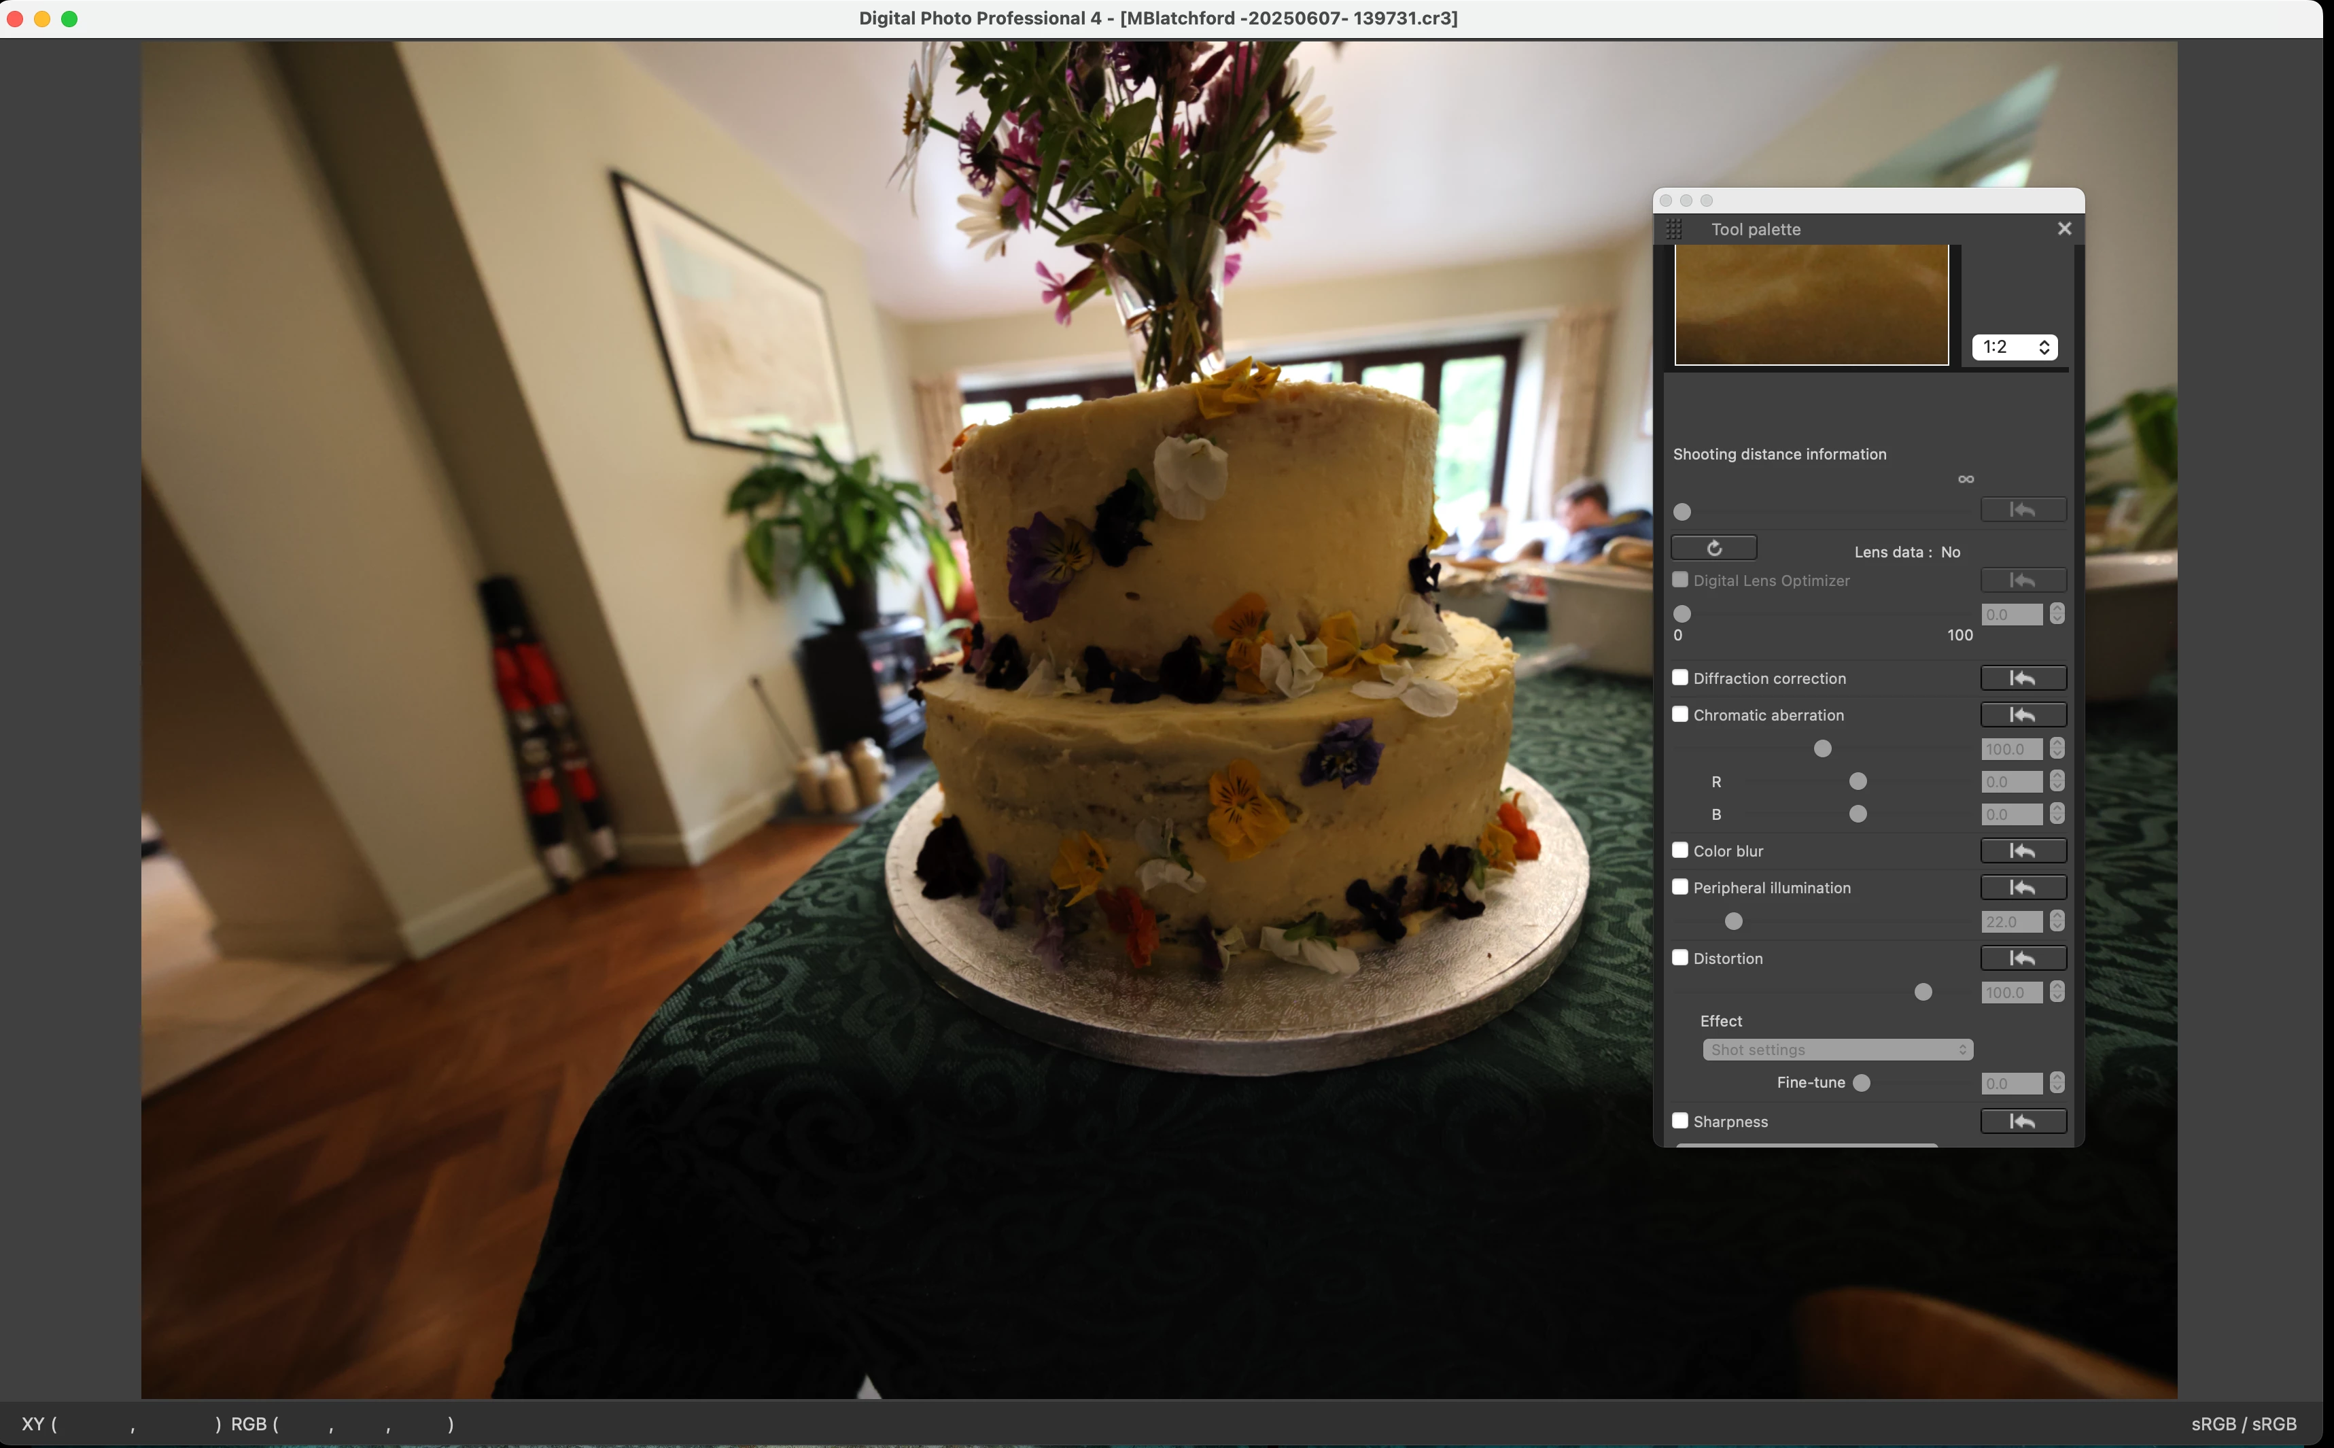Click the Chromatic aberration reset arrow icon

[x=2022, y=714]
